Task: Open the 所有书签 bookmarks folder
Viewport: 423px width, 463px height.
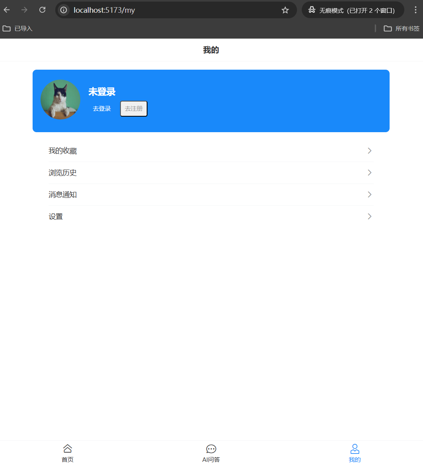Action: [x=402, y=29]
